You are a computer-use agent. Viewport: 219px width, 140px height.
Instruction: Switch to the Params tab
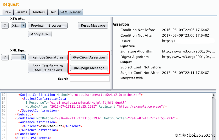21,12
